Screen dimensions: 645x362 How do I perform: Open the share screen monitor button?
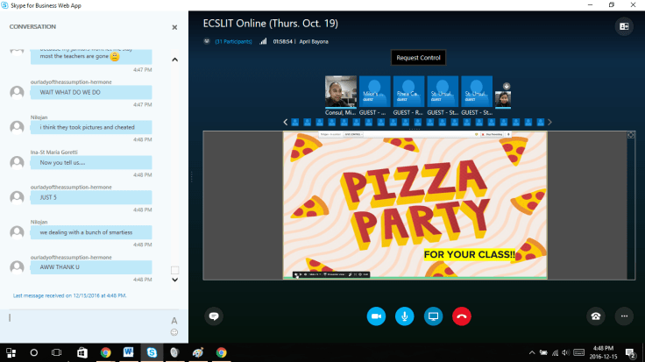(433, 316)
